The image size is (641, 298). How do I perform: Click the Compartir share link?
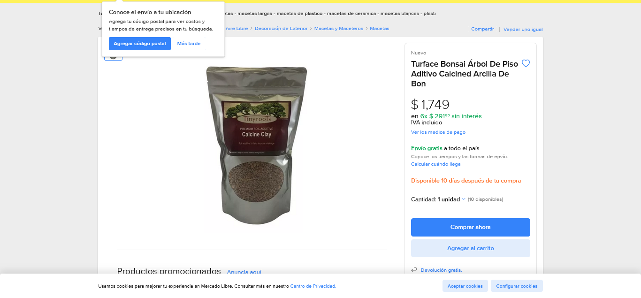coord(482,29)
